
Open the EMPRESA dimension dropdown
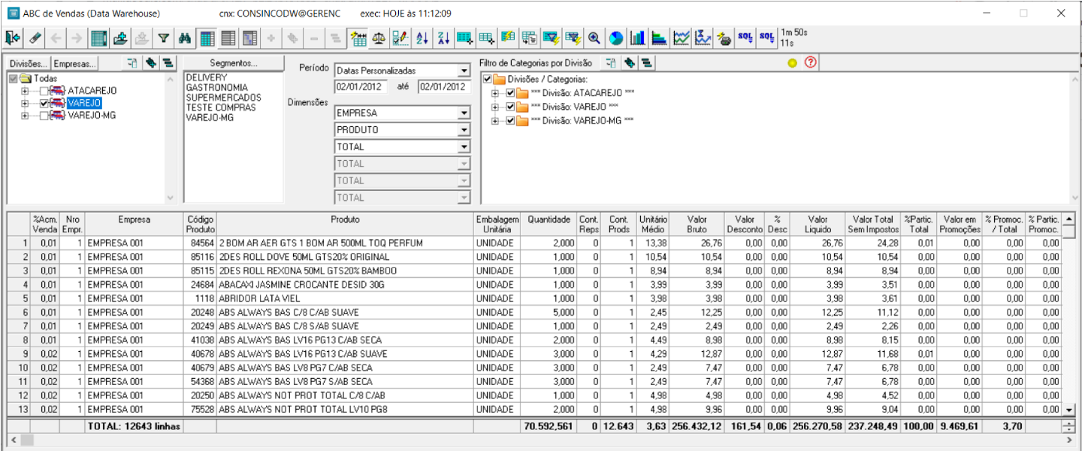click(x=464, y=113)
